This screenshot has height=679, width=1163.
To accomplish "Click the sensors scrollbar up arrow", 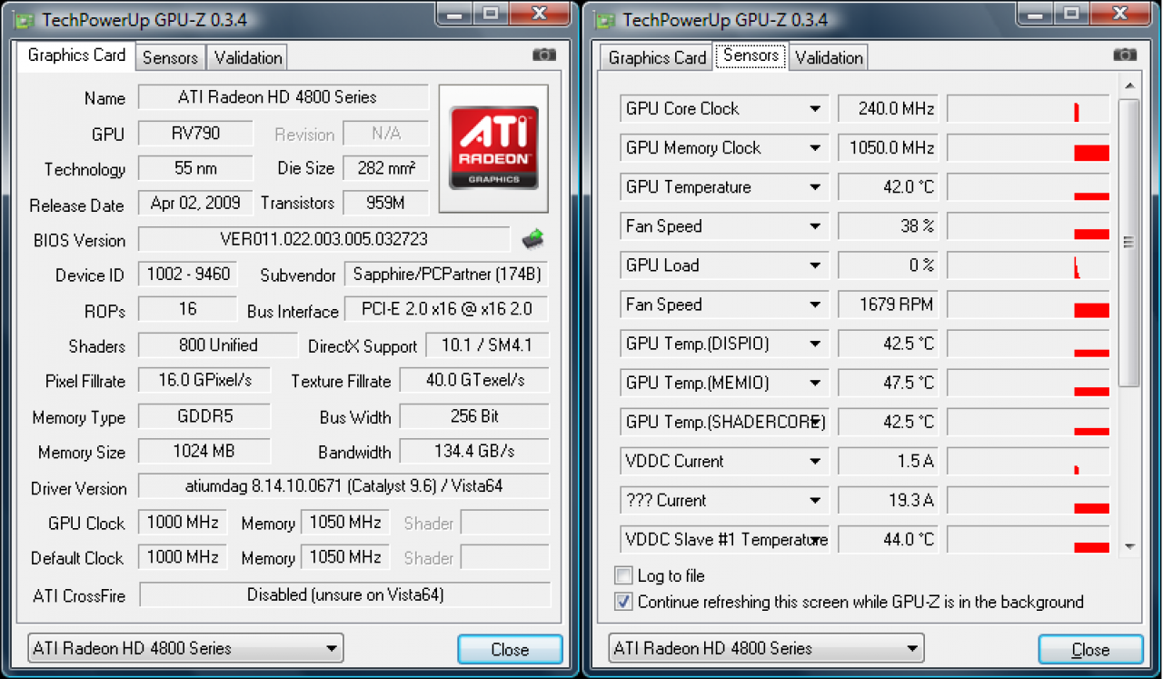I will coord(1129,87).
